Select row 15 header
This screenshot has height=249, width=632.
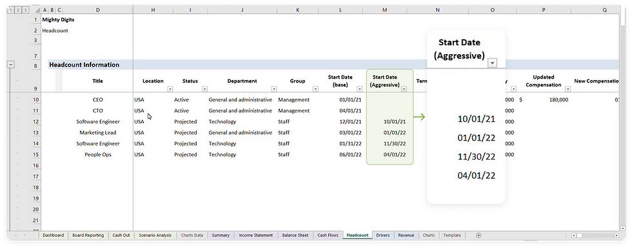[x=36, y=154]
